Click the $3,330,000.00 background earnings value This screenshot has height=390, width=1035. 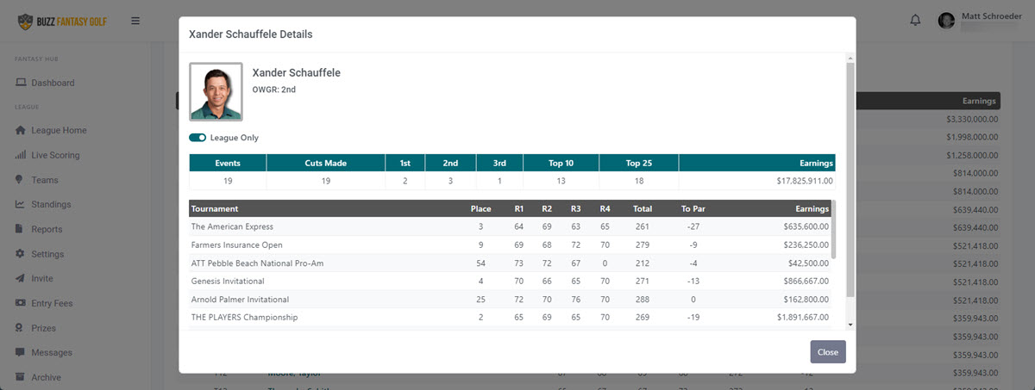click(972, 119)
